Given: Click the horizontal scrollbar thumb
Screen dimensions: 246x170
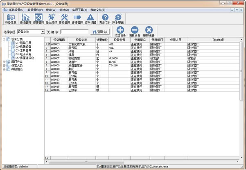Looking at the screenshot, I should (x=86, y=161).
